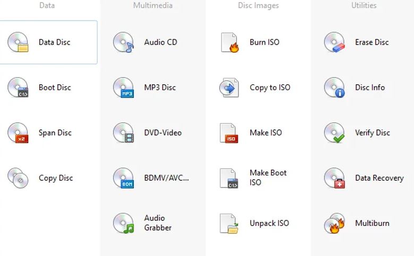Open the Copy to ISO arrow icon
Screen dimensions: 414x256
[229, 87]
